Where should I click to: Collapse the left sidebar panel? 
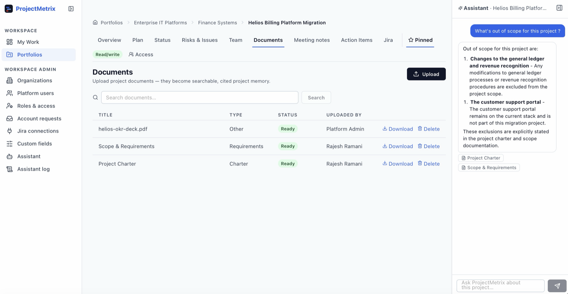tap(71, 9)
